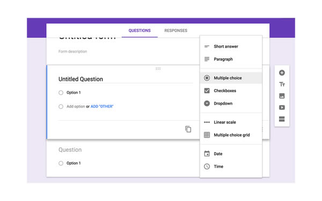
Task: Open the Questions tab
Action: pos(140,31)
